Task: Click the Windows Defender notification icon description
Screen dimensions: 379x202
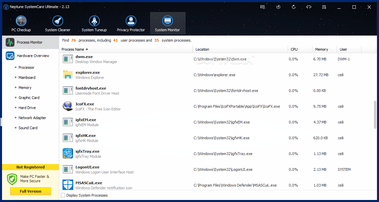Action: (x=104, y=188)
